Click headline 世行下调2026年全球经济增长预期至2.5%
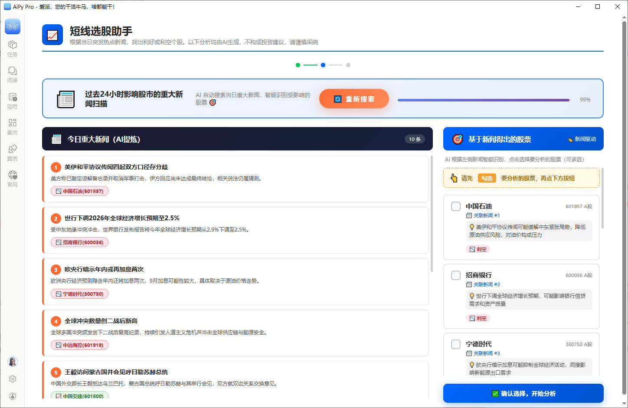Image resolution: width=628 pixels, height=408 pixels. pos(122,218)
